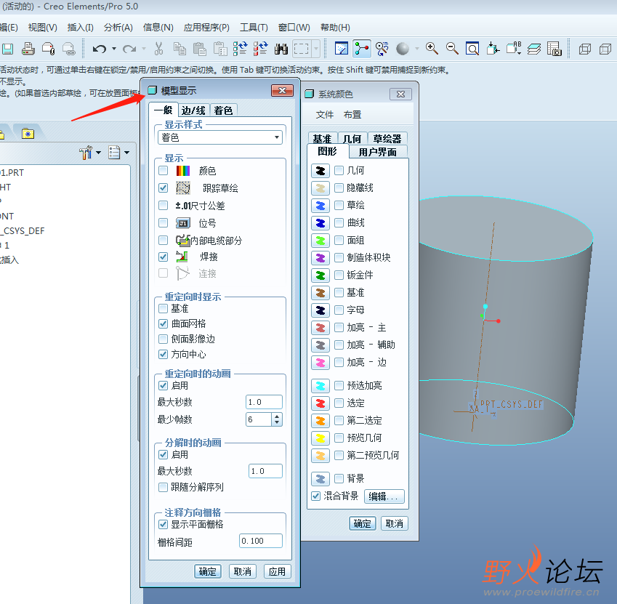Click the dashed selection box icon

[302, 49]
